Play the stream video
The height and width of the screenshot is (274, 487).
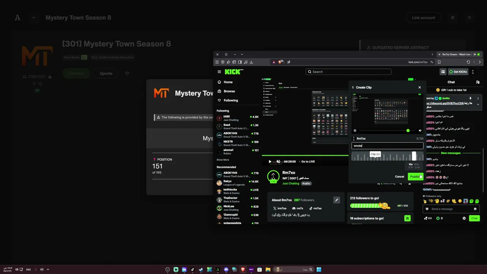click(270, 161)
